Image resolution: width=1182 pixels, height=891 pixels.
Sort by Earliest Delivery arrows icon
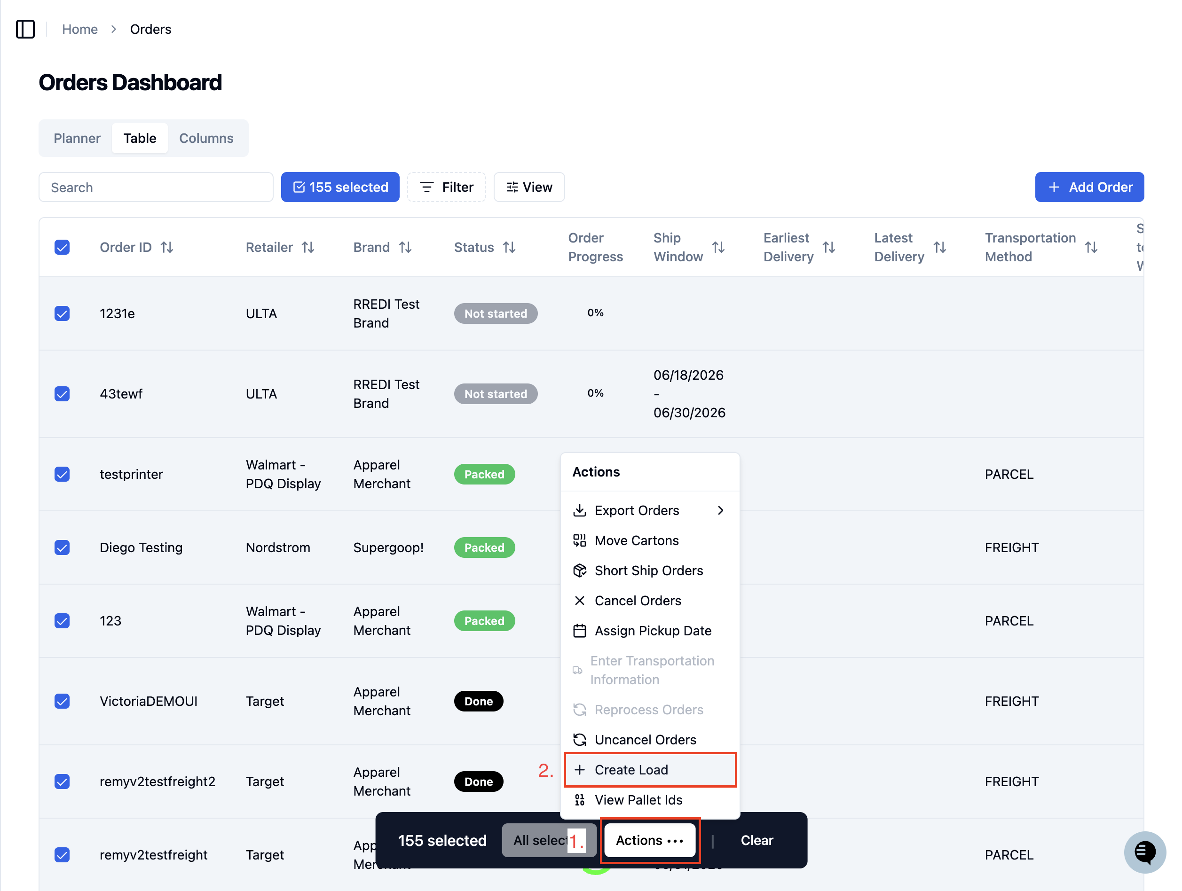[x=829, y=247]
